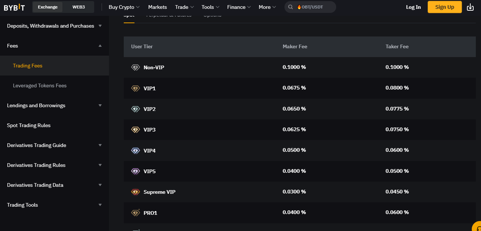Click VIP3 maker fee 0.0625 %

pos(294,129)
